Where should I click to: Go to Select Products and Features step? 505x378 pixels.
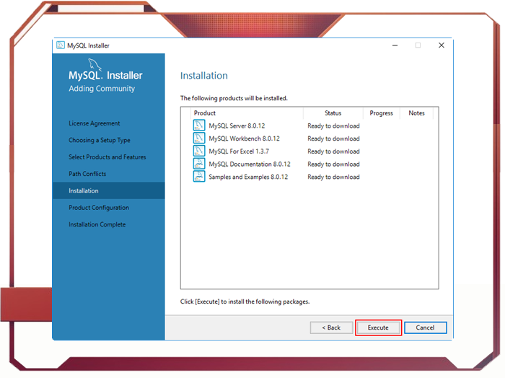(107, 157)
